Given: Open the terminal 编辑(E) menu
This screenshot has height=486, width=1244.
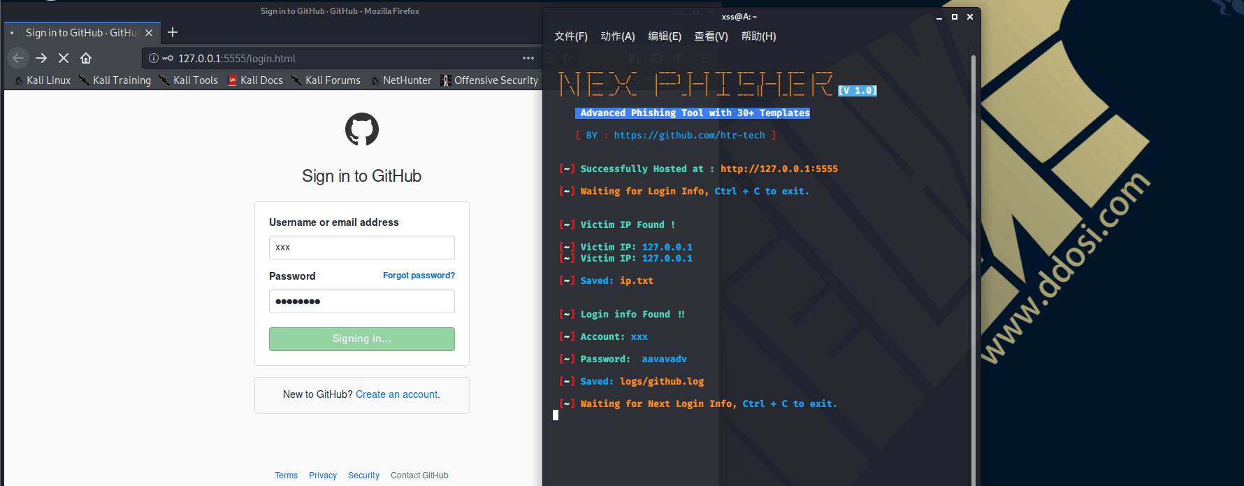Looking at the screenshot, I should click(664, 36).
